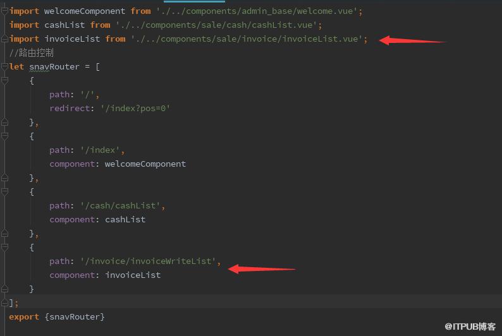
Task: Click fold end marker below 'component: invoiceList'
Action: tap(4, 289)
